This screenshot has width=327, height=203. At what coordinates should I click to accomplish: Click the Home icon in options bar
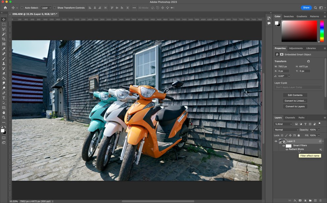click(x=5, y=7)
